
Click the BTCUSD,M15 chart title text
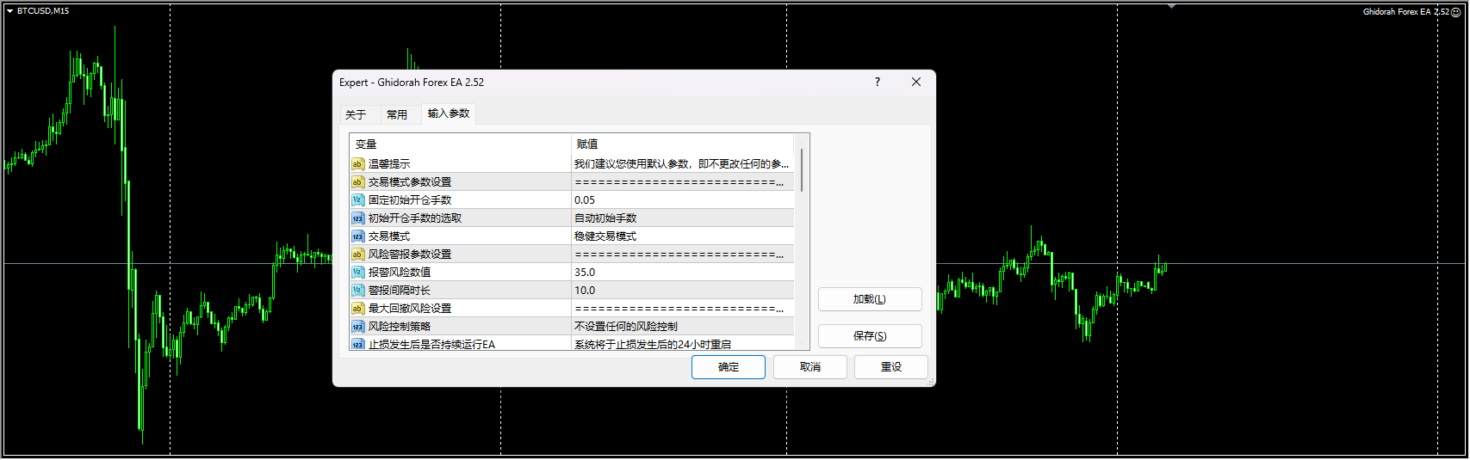tap(43, 11)
